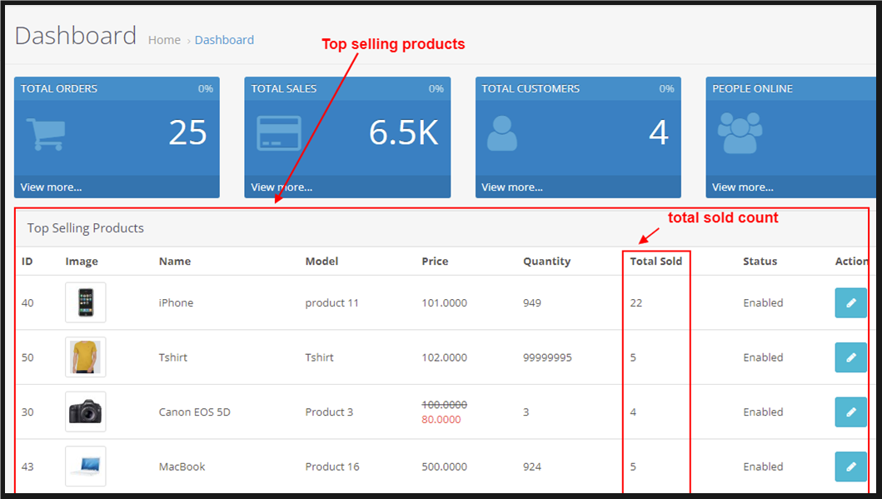Click the credit card icon in Total Sales
Screen dimensions: 882x499
point(279,133)
